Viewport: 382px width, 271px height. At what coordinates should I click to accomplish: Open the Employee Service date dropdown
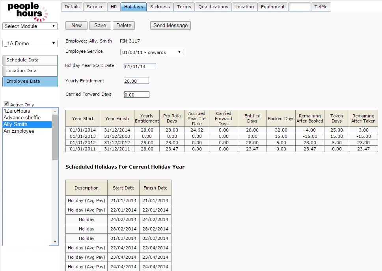tap(151, 52)
